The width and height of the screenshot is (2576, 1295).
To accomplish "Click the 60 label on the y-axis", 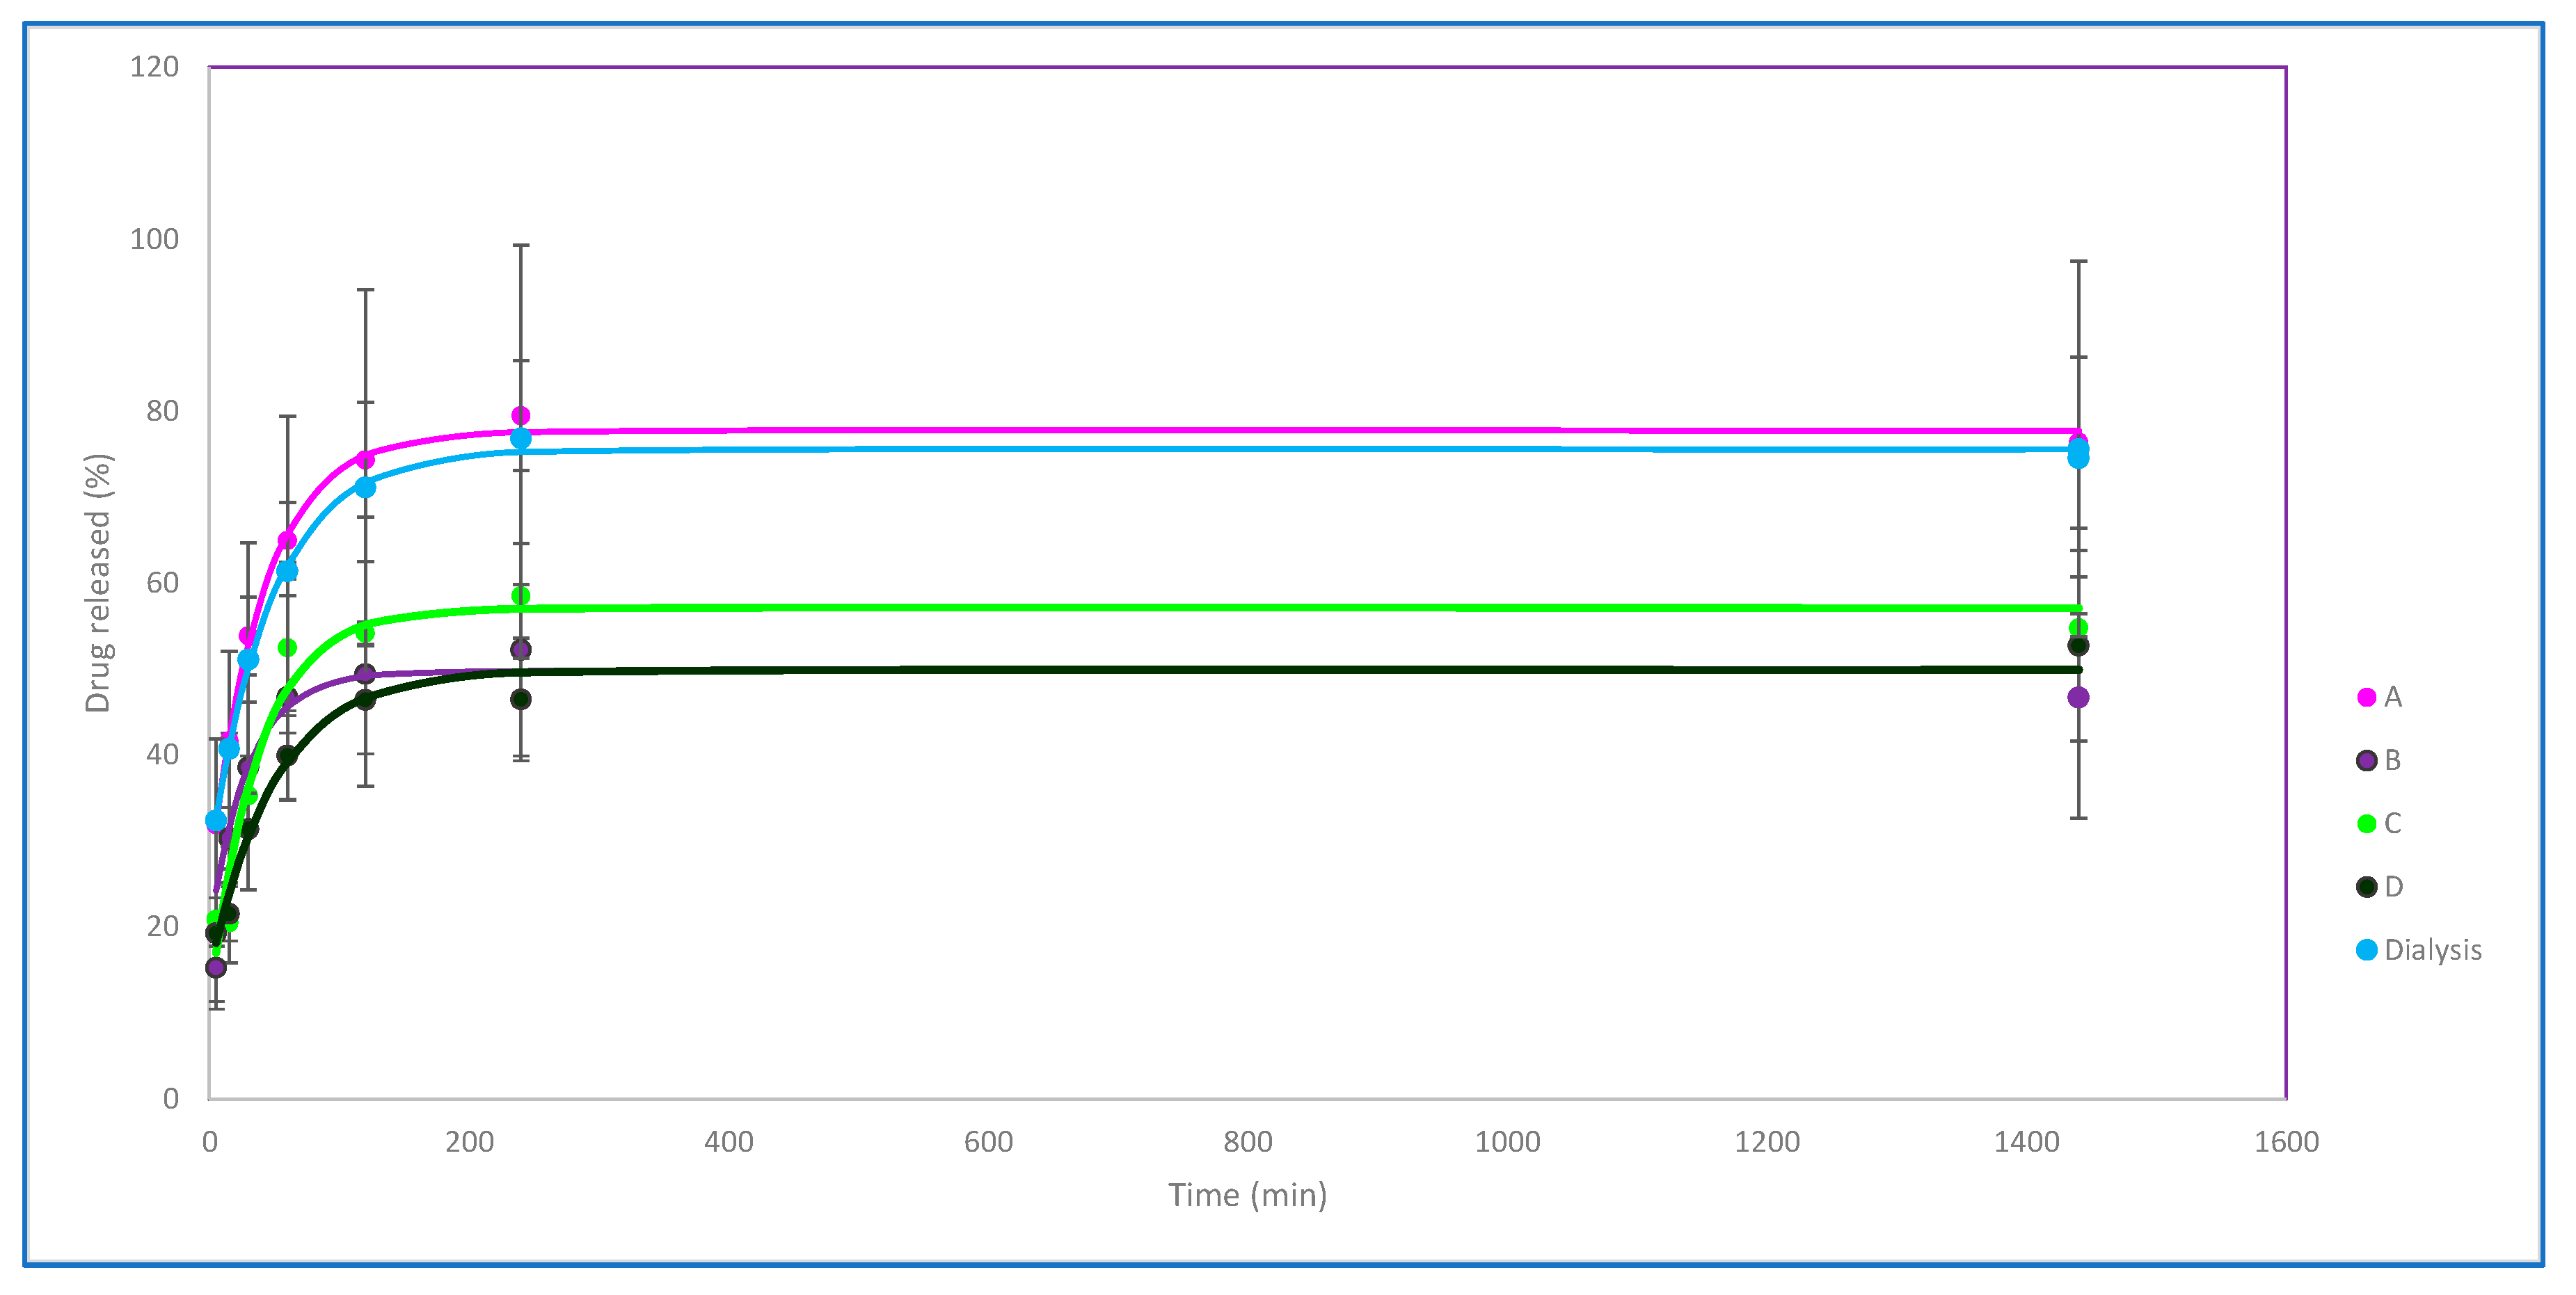I will [x=162, y=583].
